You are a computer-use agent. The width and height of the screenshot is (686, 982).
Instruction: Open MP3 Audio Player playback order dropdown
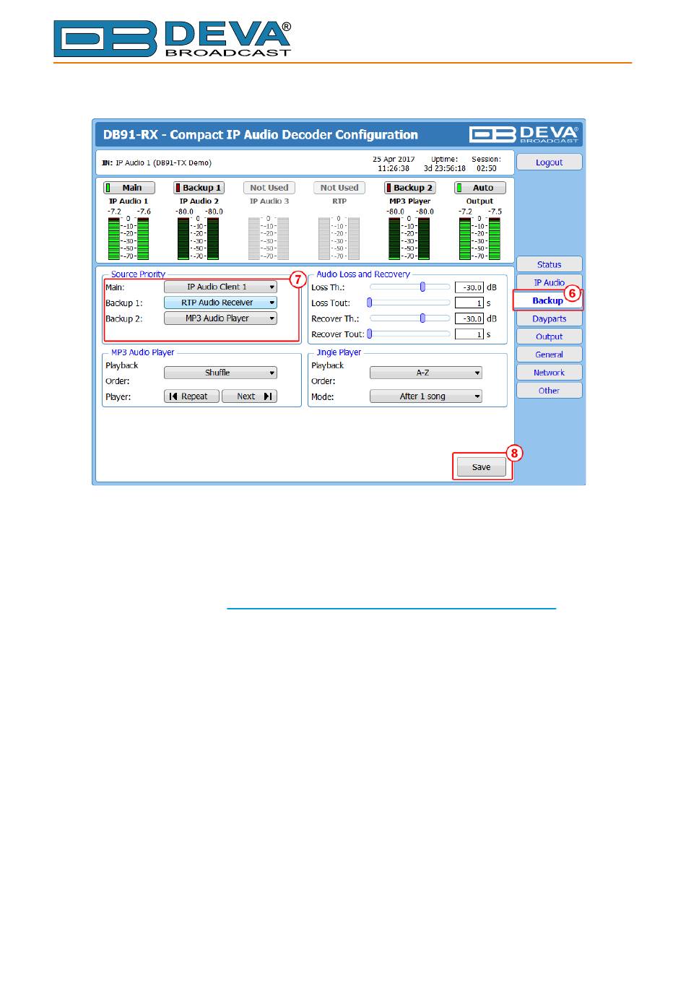coord(220,373)
